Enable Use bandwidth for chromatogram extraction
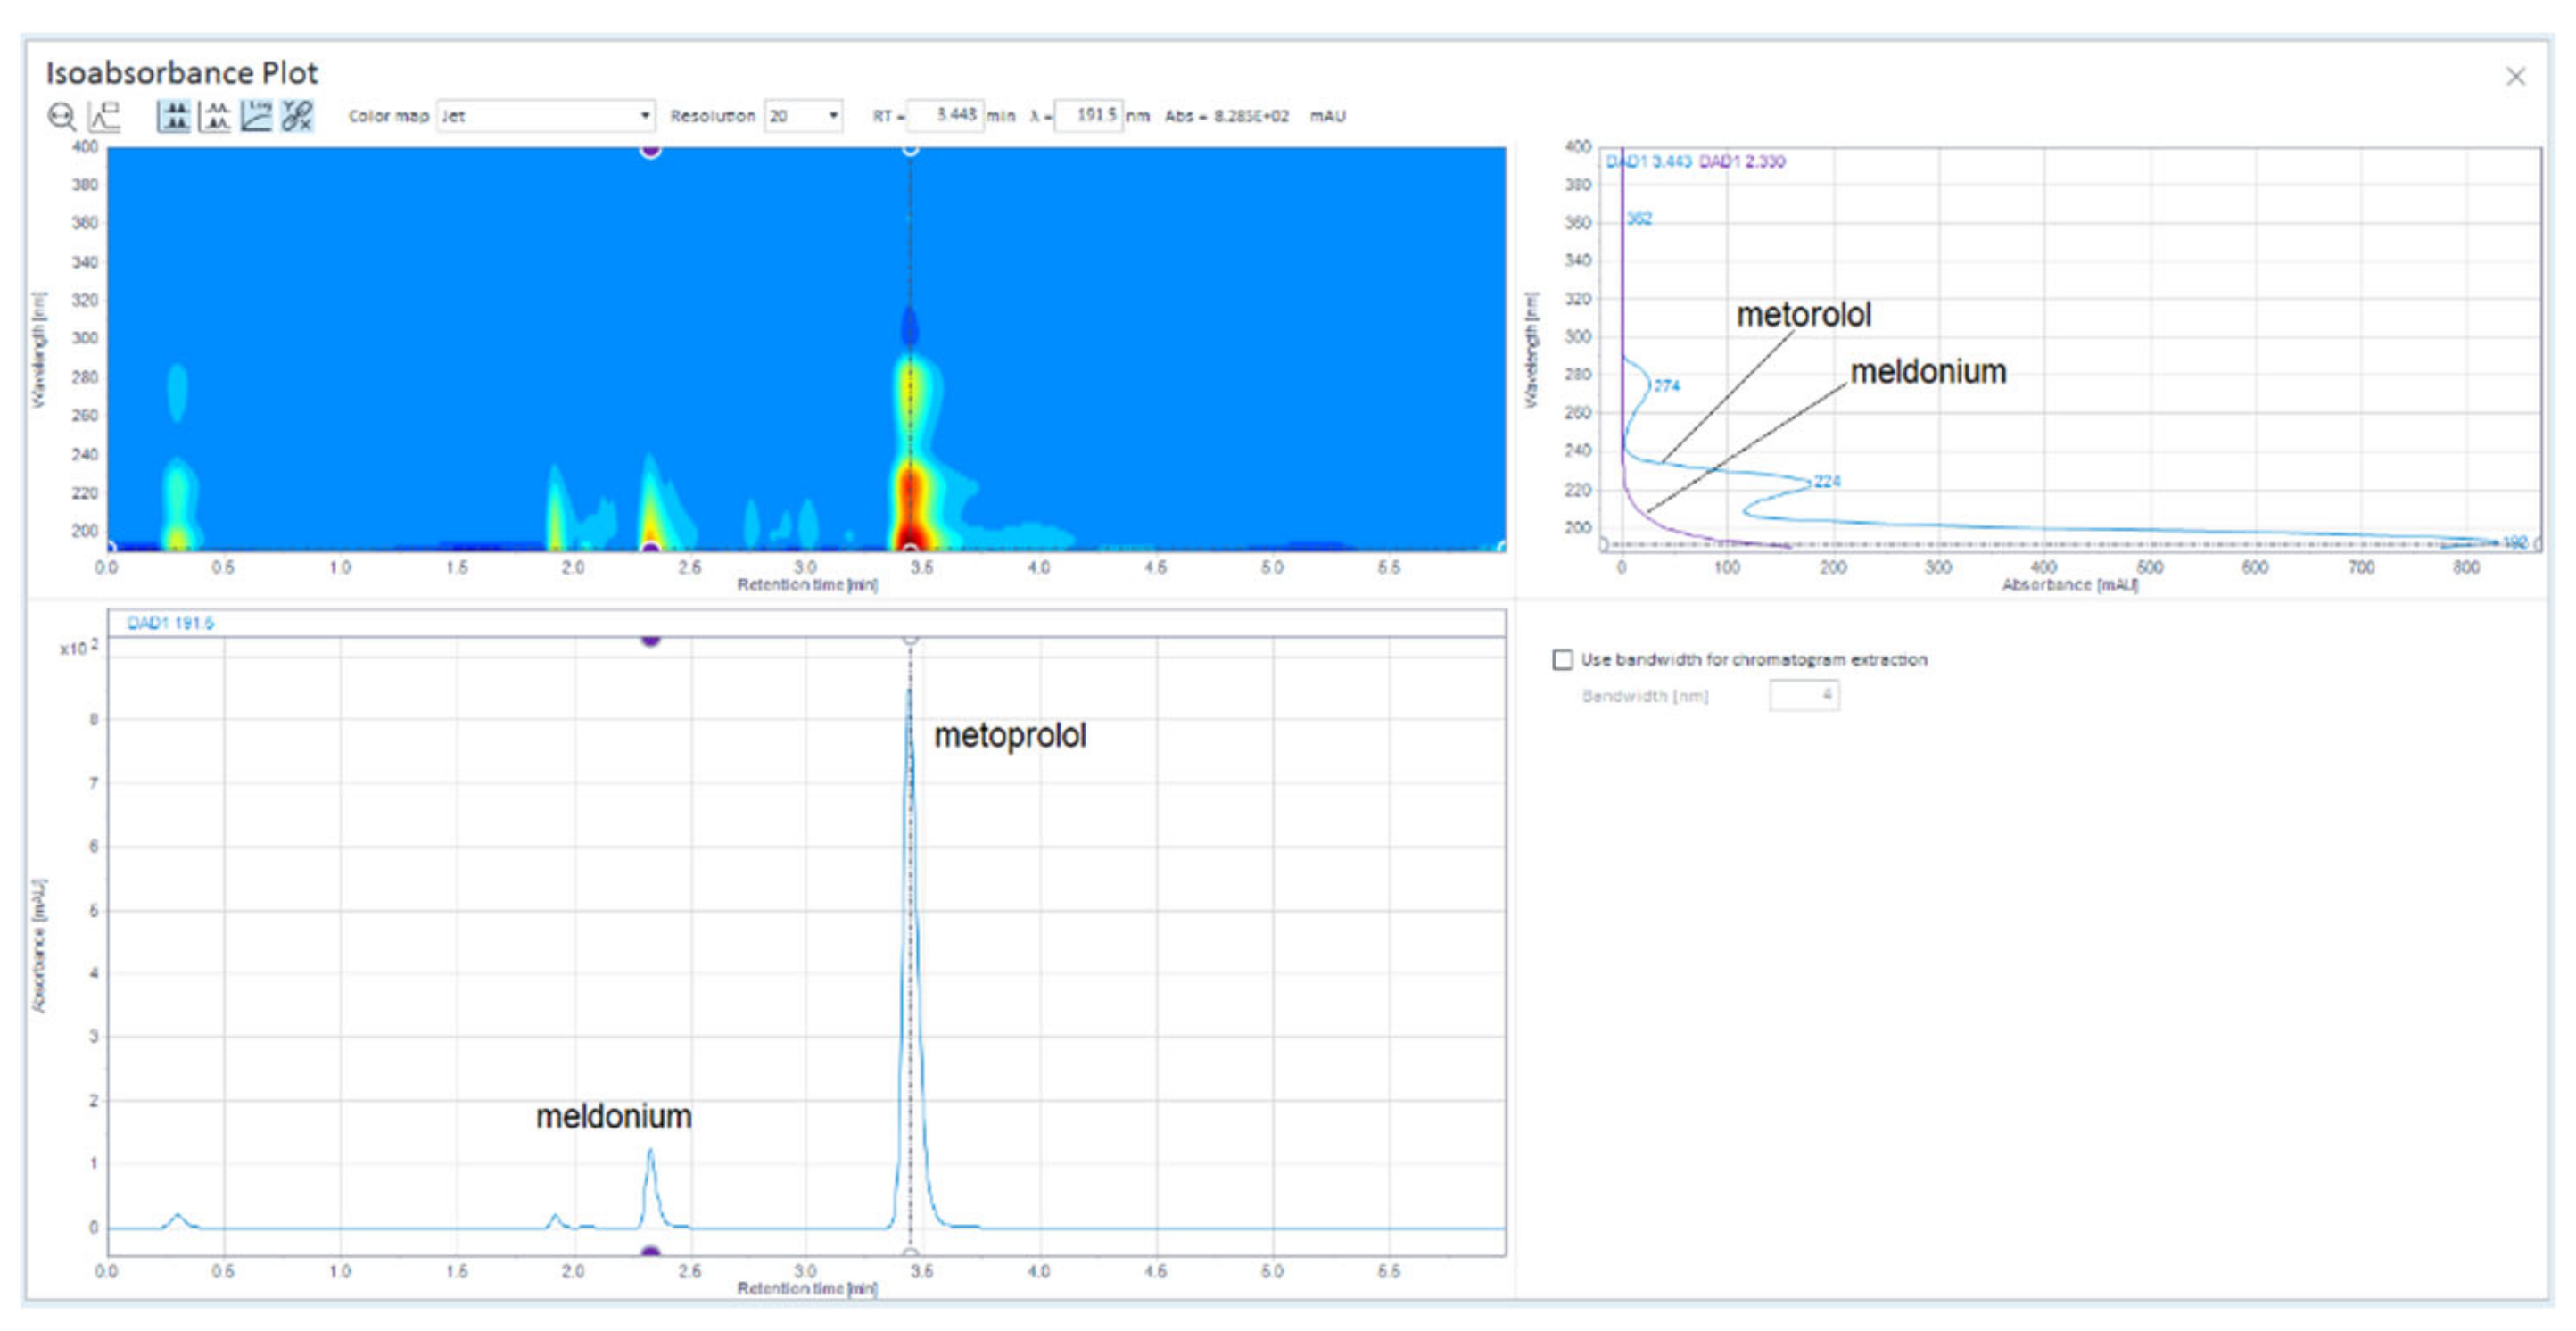 point(1562,659)
